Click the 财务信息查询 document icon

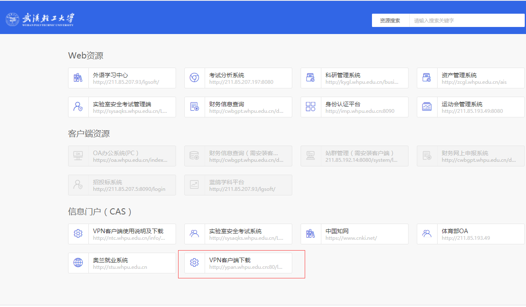point(194,107)
